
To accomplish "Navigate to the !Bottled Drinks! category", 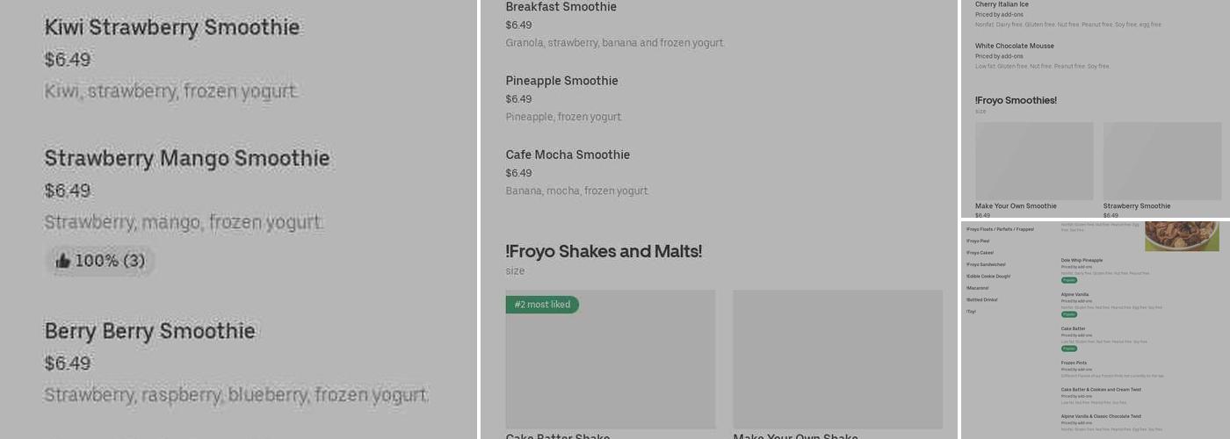I will coord(982,299).
